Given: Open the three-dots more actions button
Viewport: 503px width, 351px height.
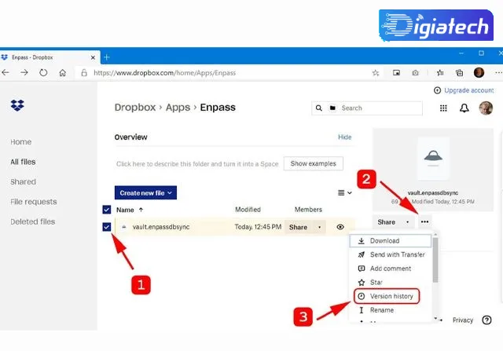Looking at the screenshot, I should pyautogui.click(x=424, y=221).
